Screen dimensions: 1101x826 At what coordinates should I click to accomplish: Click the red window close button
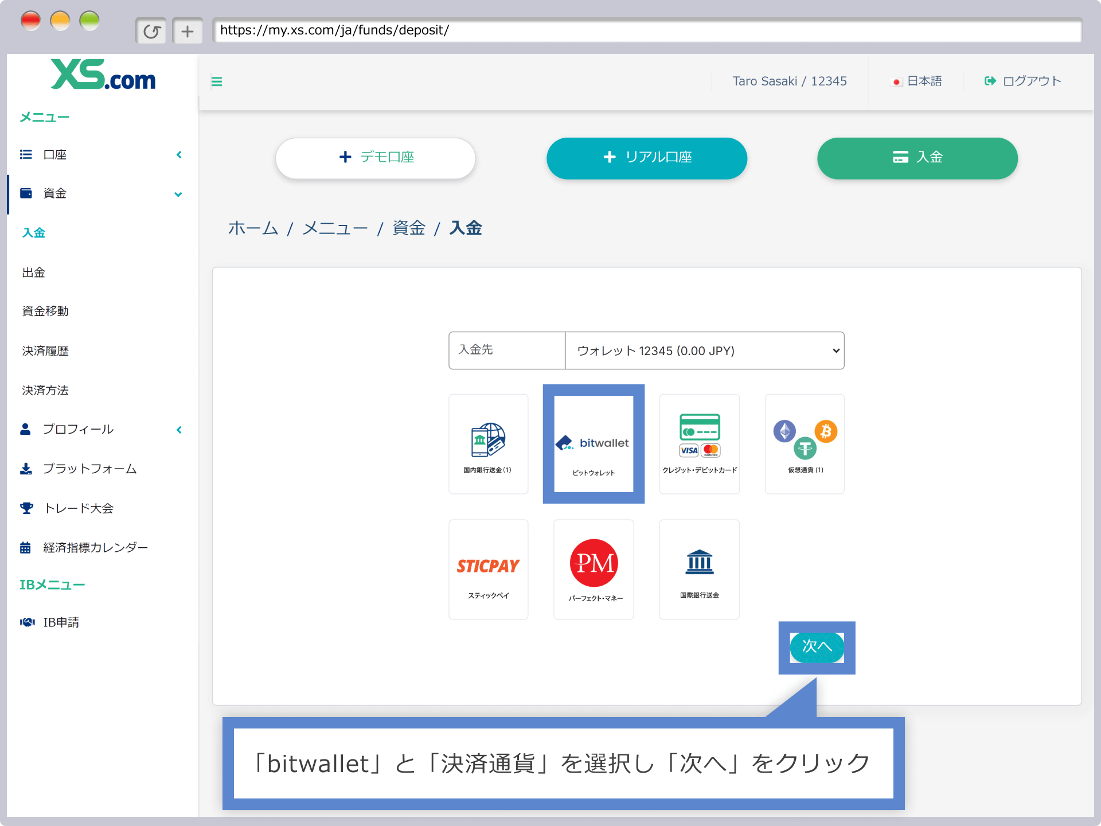(x=30, y=21)
